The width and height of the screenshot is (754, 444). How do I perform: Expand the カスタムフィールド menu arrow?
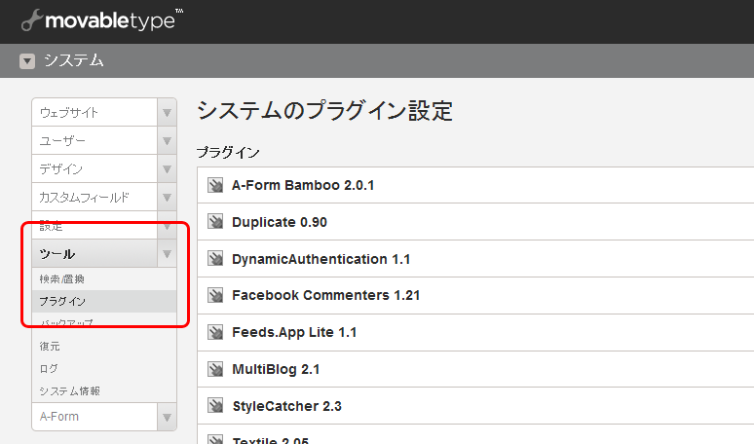click(167, 197)
